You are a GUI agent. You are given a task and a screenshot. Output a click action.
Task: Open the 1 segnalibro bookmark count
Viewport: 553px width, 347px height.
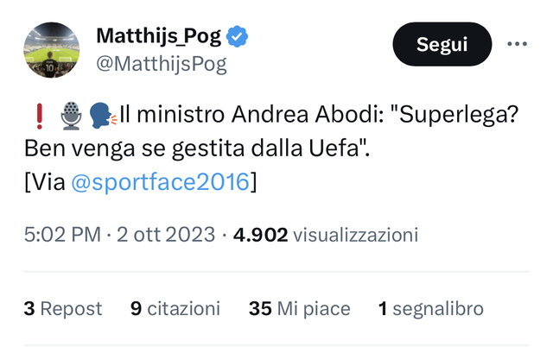point(430,309)
